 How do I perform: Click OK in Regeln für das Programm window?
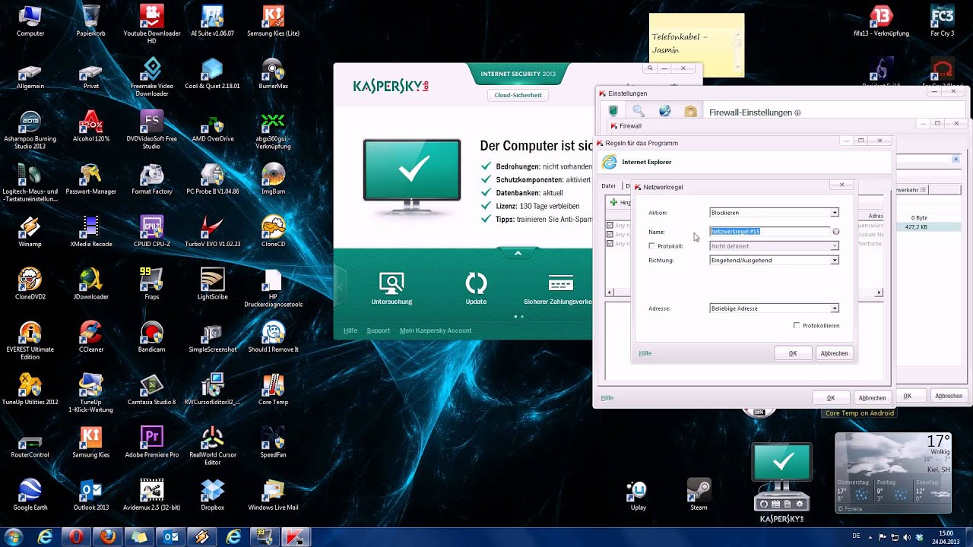831,397
